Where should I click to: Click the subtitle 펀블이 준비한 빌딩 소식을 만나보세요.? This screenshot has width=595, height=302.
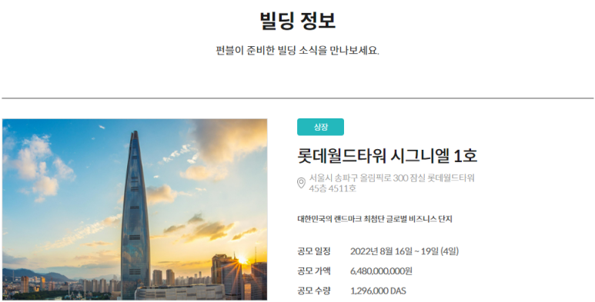tap(297, 51)
